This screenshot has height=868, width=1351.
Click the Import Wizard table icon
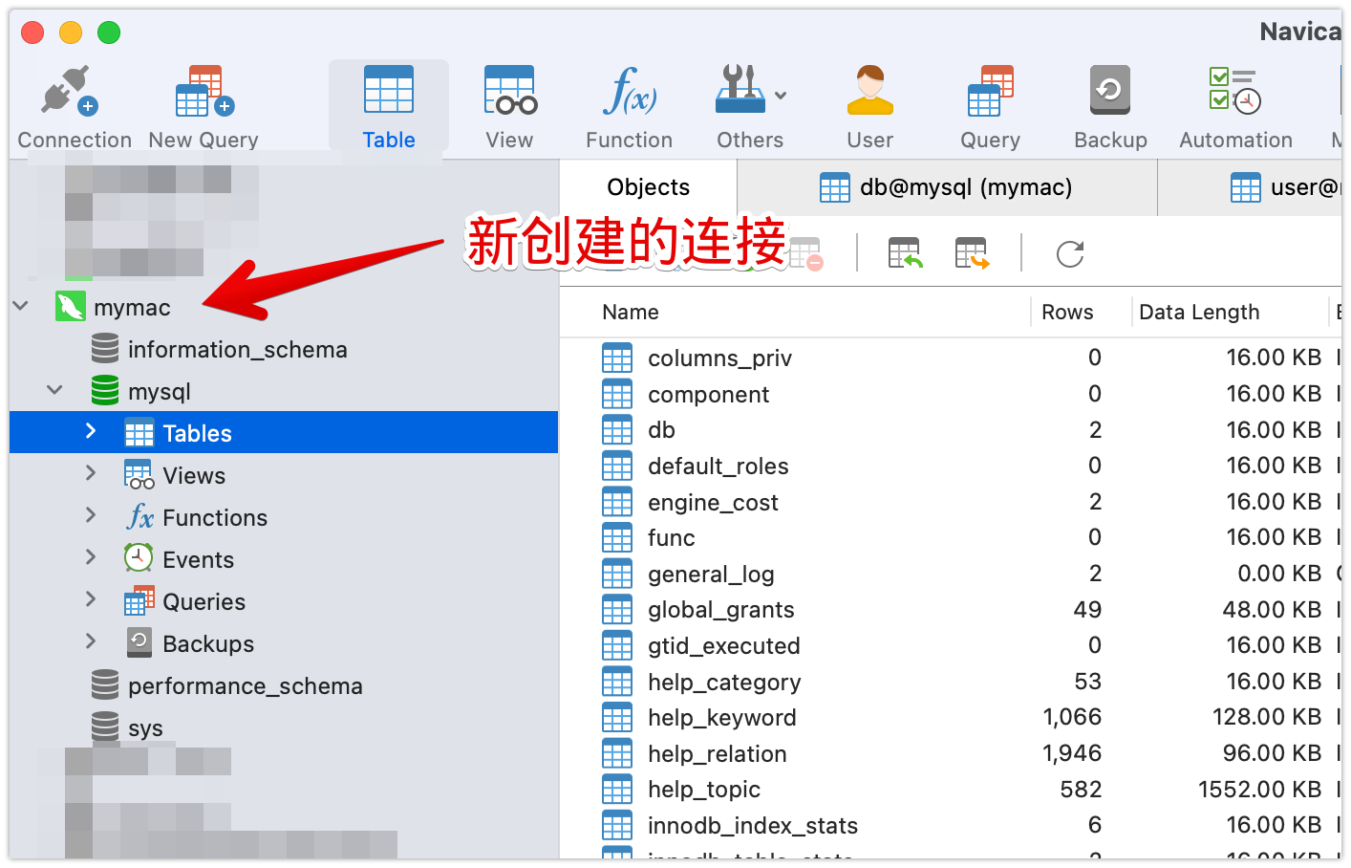pos(904,254)
